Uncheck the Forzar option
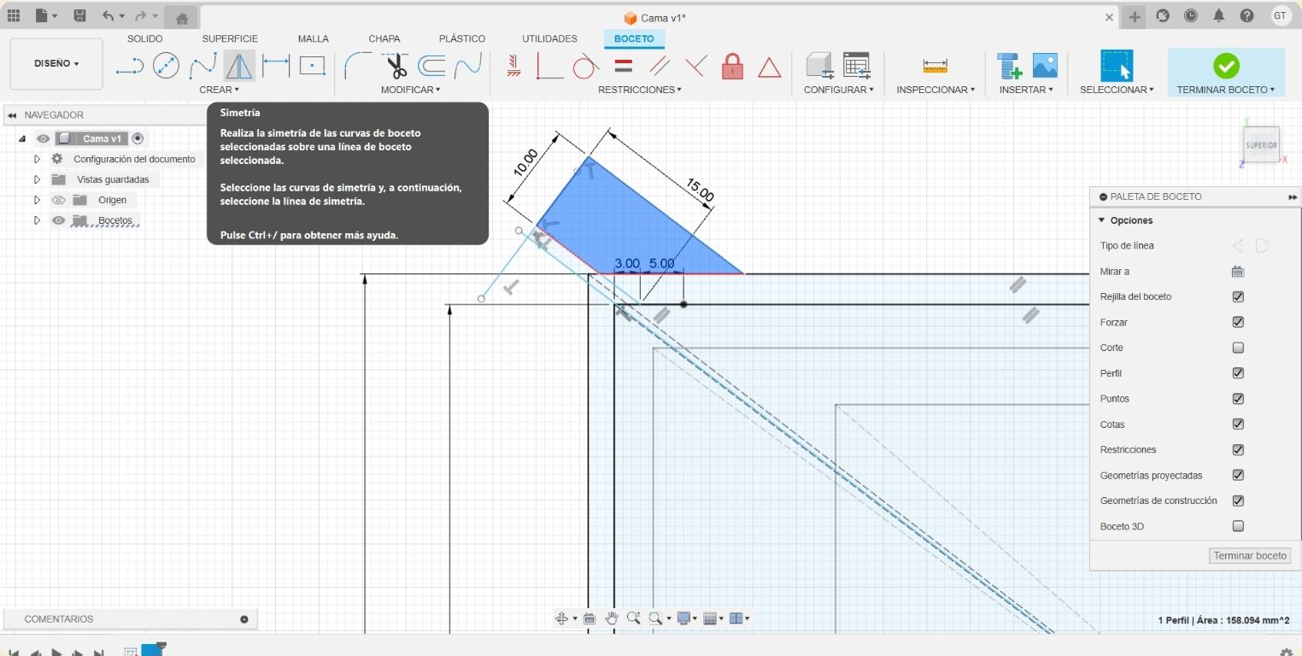Viewport: 1302px width, 656px height. pyautogui.click(x=1238, y=322)
